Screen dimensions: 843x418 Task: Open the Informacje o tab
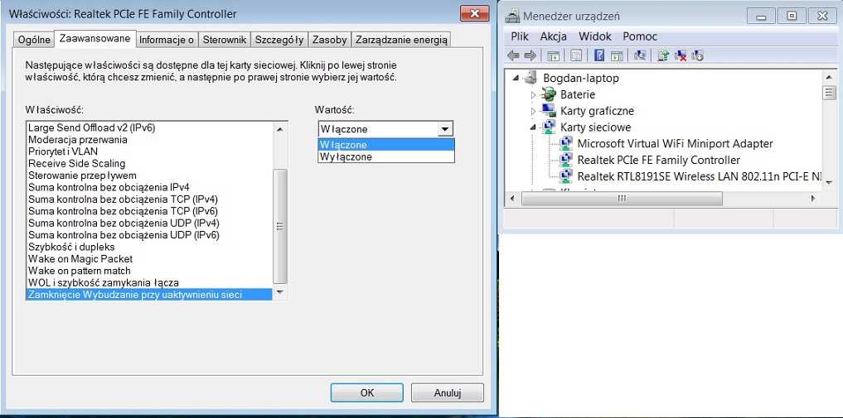(x=167, y=40)
